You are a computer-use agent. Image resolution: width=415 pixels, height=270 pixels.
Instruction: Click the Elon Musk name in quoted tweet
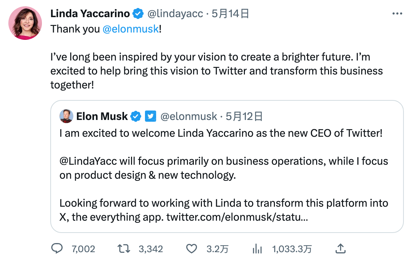(102, 116)
